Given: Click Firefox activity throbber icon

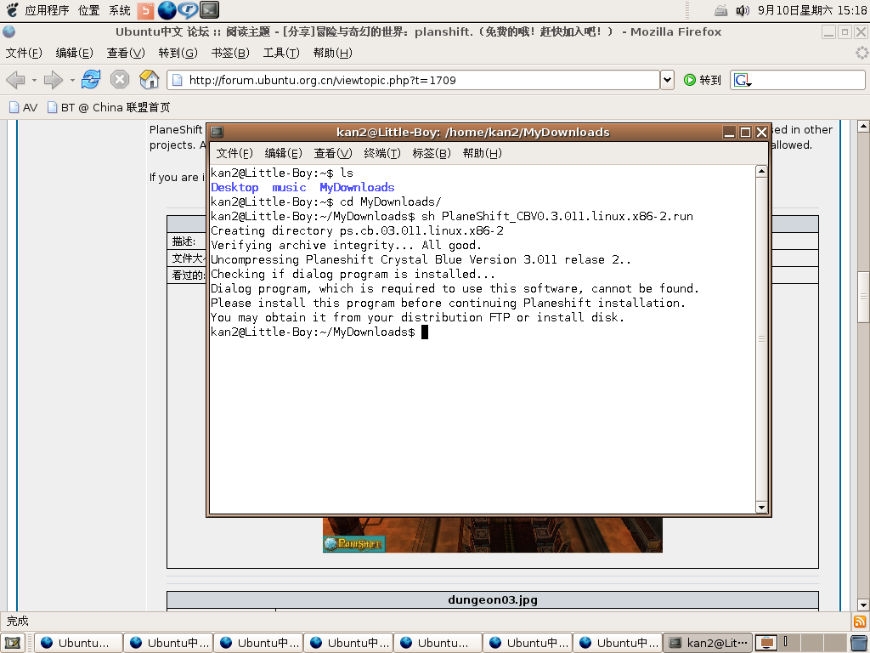Looking at the screenshot, I should pos(862,53).
